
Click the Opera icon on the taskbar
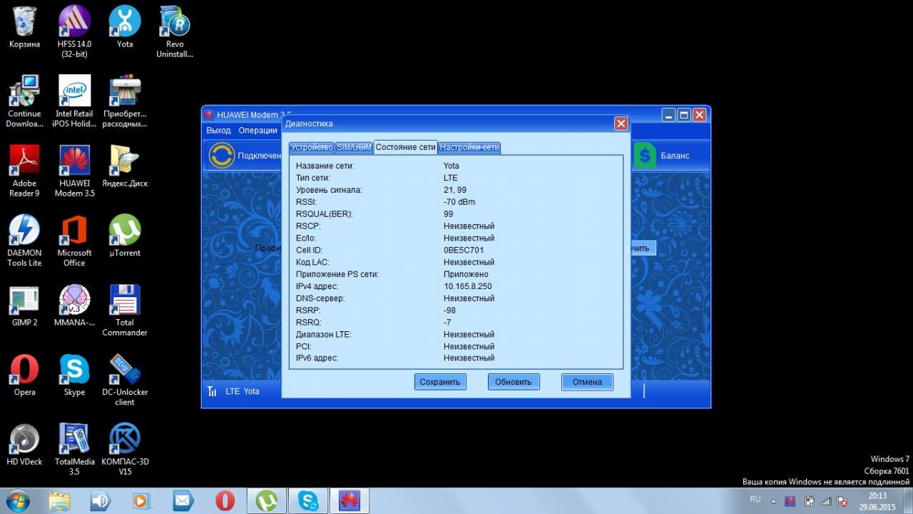[225, 501]
